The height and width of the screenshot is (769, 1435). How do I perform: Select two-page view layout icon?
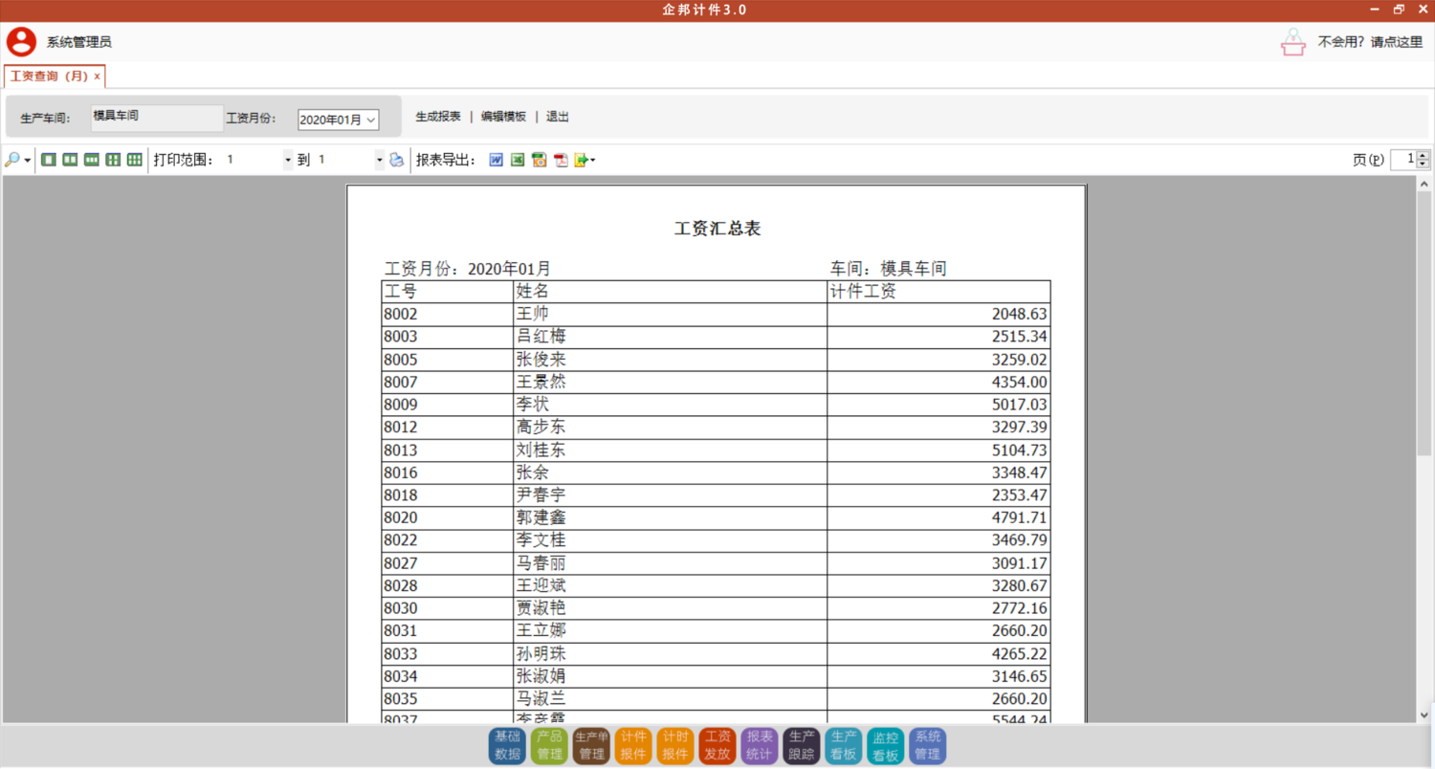70,160
